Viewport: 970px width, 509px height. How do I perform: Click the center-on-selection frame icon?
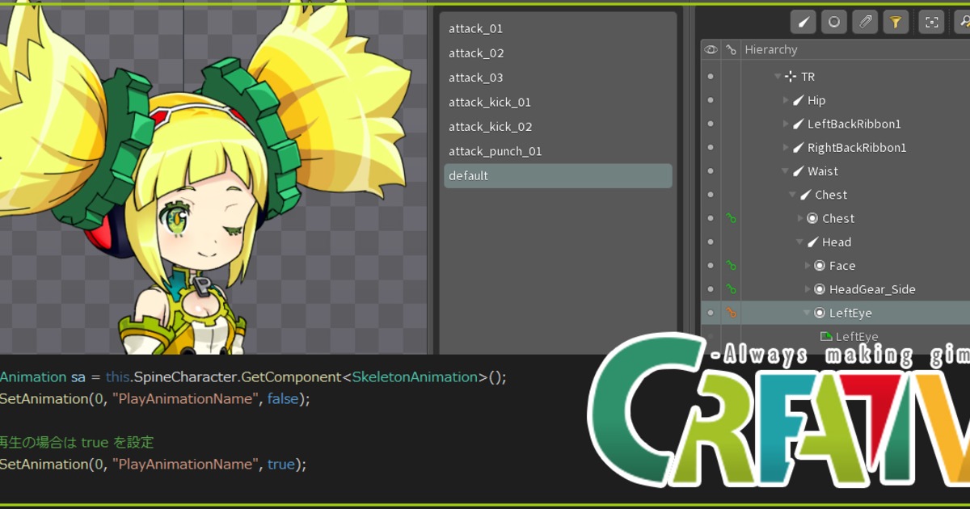pyautogui.click(x=931, y=23)
